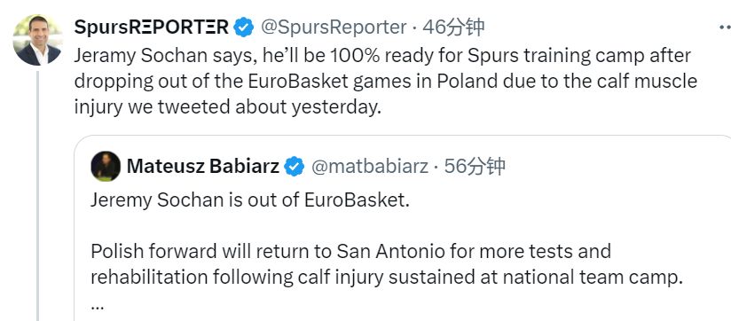
Task: Expand truncated quoted tweet via trailing ellipsis
Action: tap(97, 308)
